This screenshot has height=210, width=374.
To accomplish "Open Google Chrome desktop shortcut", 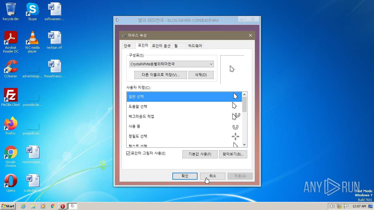I will [x=11, y=156].
